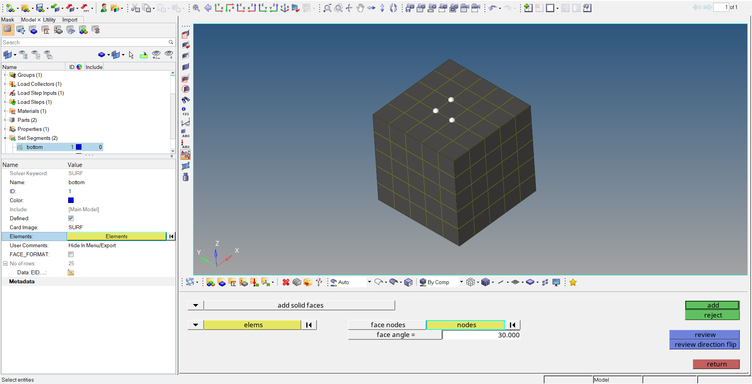
Task: Click the Measure distance icon on the left sidebar
Action: (x=185, y=123)
